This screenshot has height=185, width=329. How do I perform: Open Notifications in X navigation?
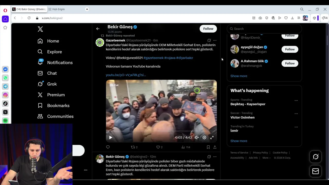(x=55, y=63)
